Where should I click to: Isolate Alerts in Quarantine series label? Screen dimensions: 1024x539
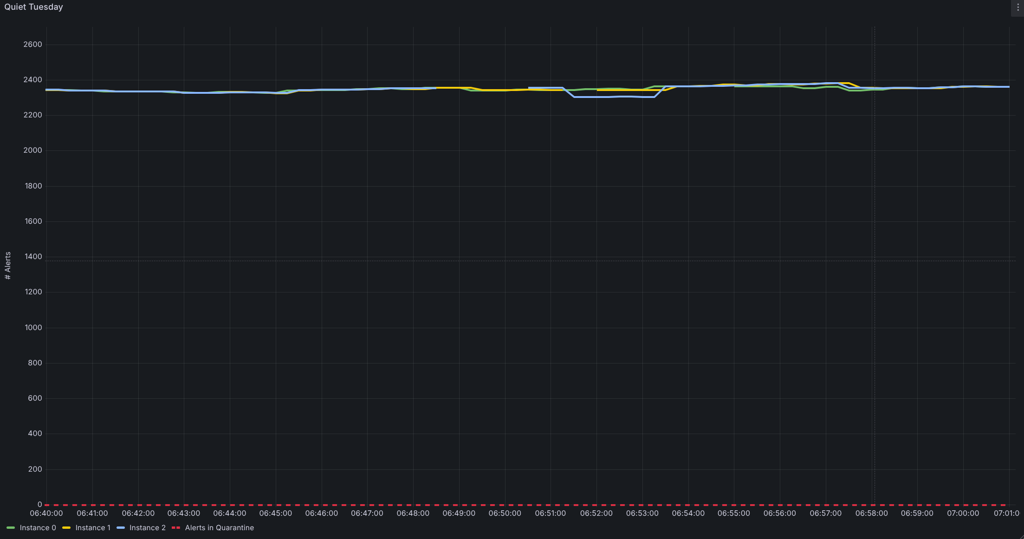click(219, 528)
